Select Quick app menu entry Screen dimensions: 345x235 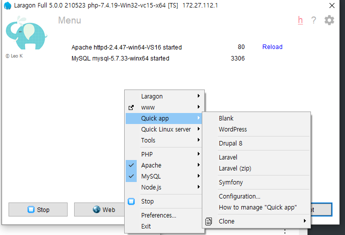[x=163, y=118]
